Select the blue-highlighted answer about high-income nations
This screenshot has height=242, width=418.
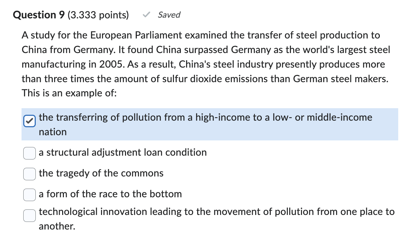[x=206, y=118]
